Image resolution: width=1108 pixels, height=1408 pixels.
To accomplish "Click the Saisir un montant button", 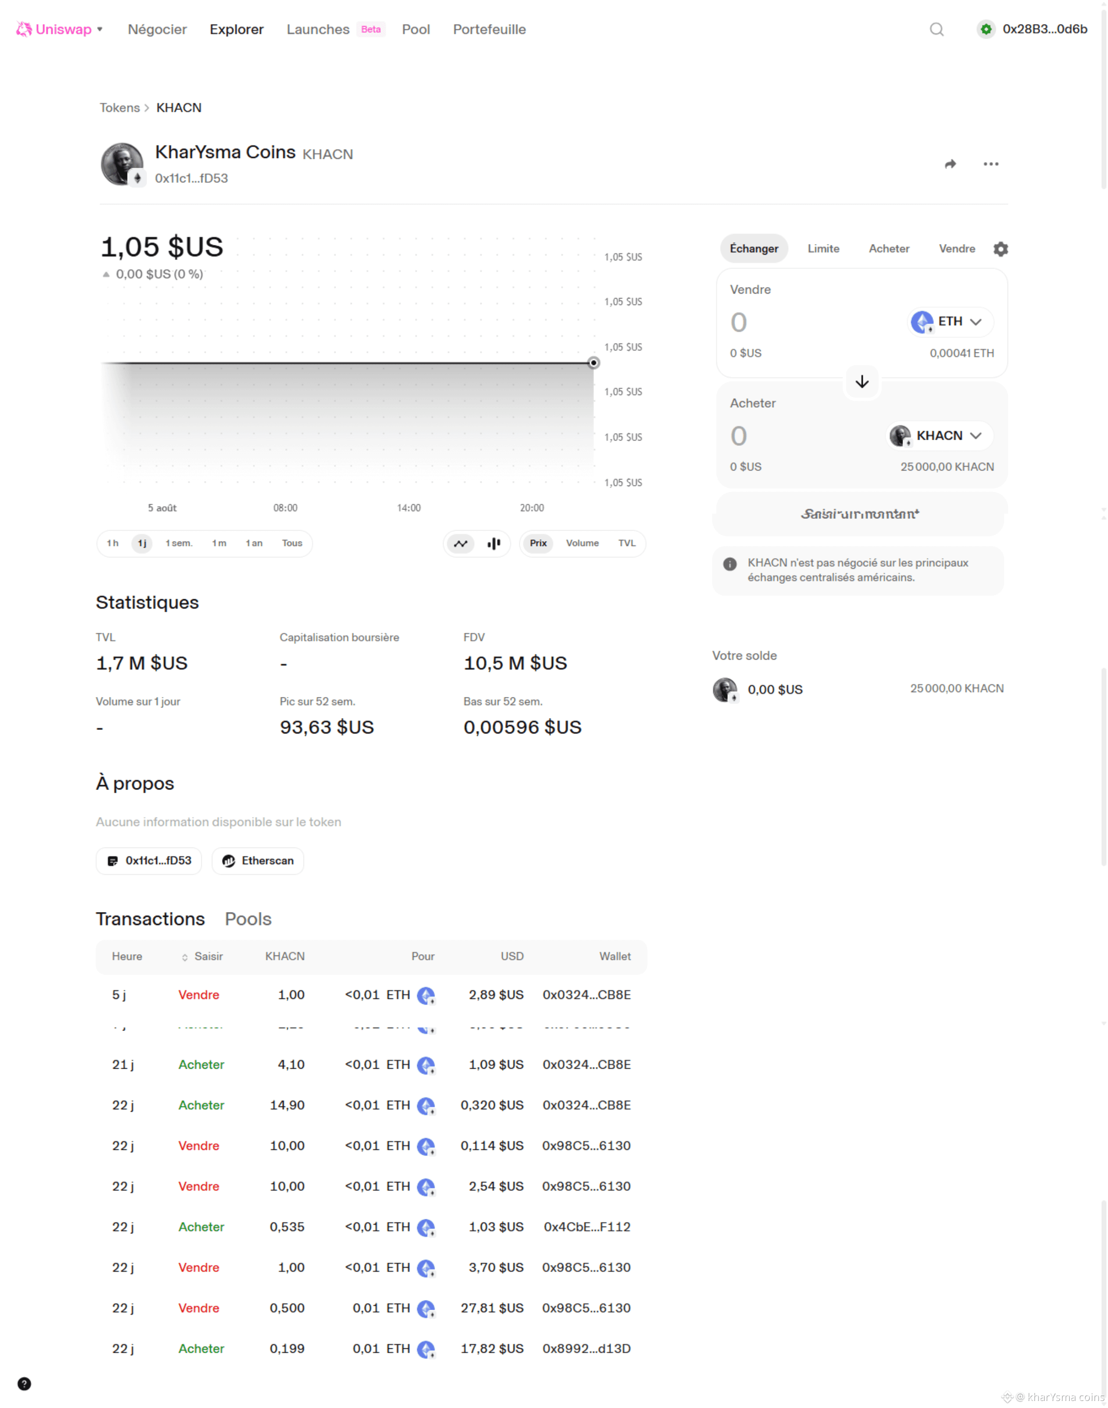I will [x=860, y=514].
